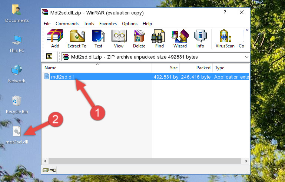Select the This PC desktop icon
This screenshot has width=285, height=182.
pyautogui.click(x=17, y=44)
